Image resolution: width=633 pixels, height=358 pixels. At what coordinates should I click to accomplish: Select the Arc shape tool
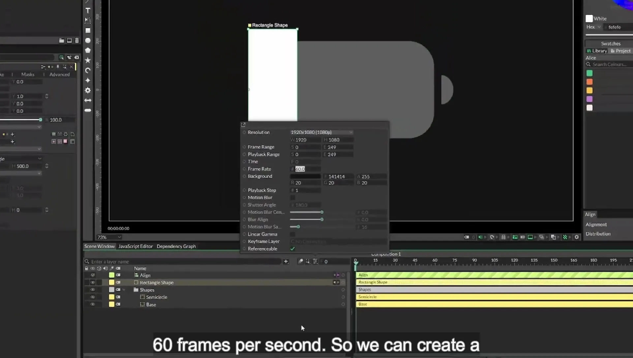(88, 70)
